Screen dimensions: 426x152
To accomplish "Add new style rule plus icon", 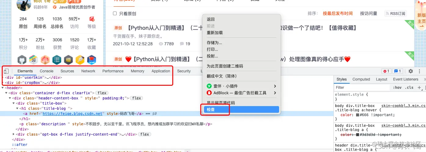I will tap(419, 87).
